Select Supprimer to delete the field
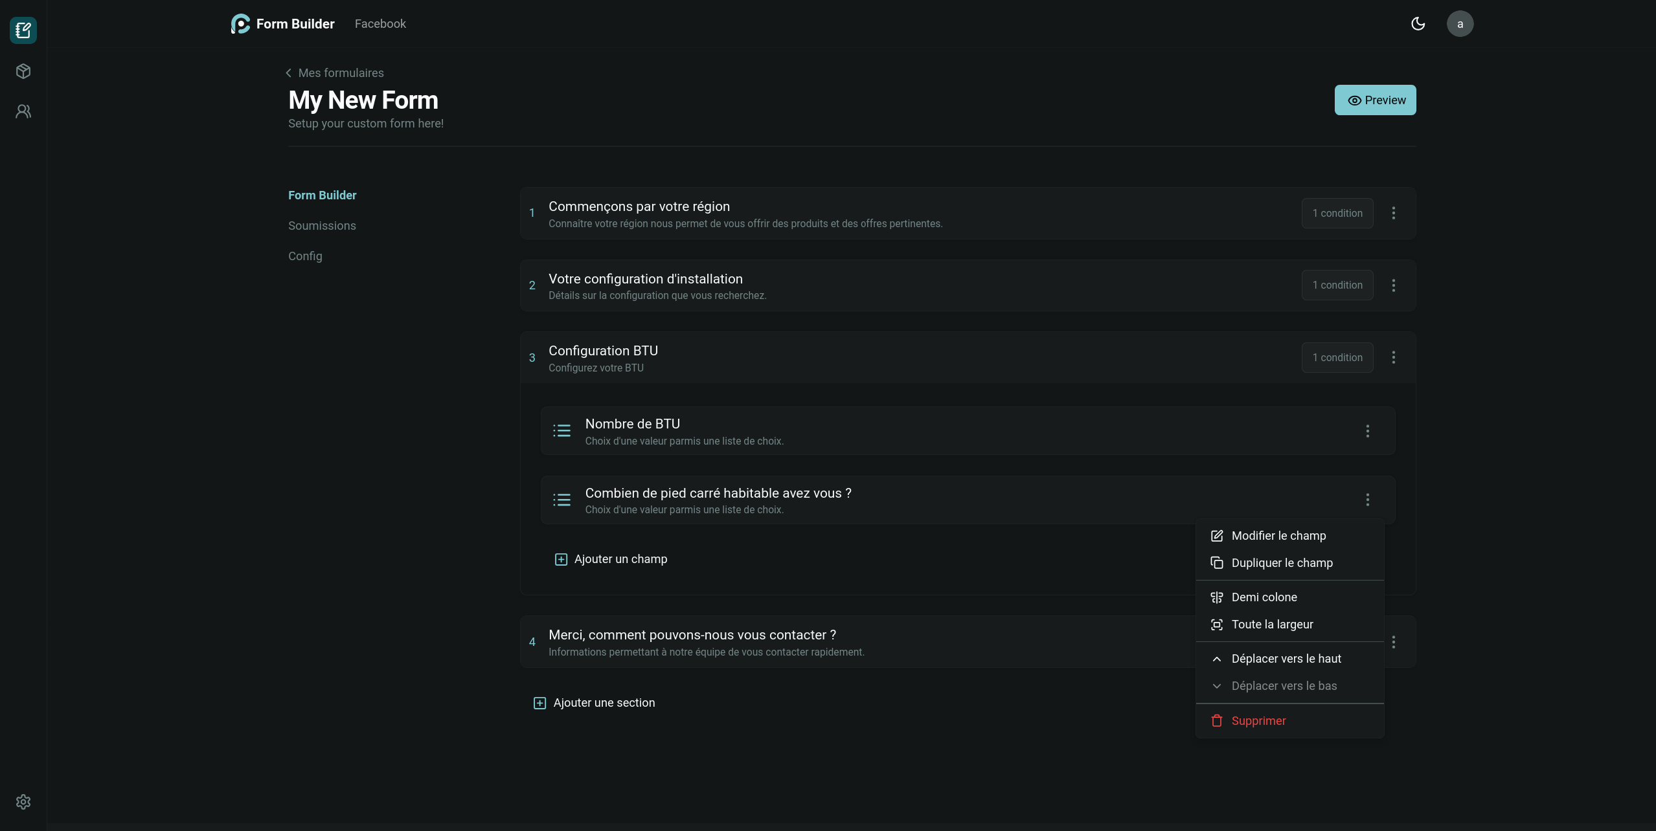 point(1258,721)
